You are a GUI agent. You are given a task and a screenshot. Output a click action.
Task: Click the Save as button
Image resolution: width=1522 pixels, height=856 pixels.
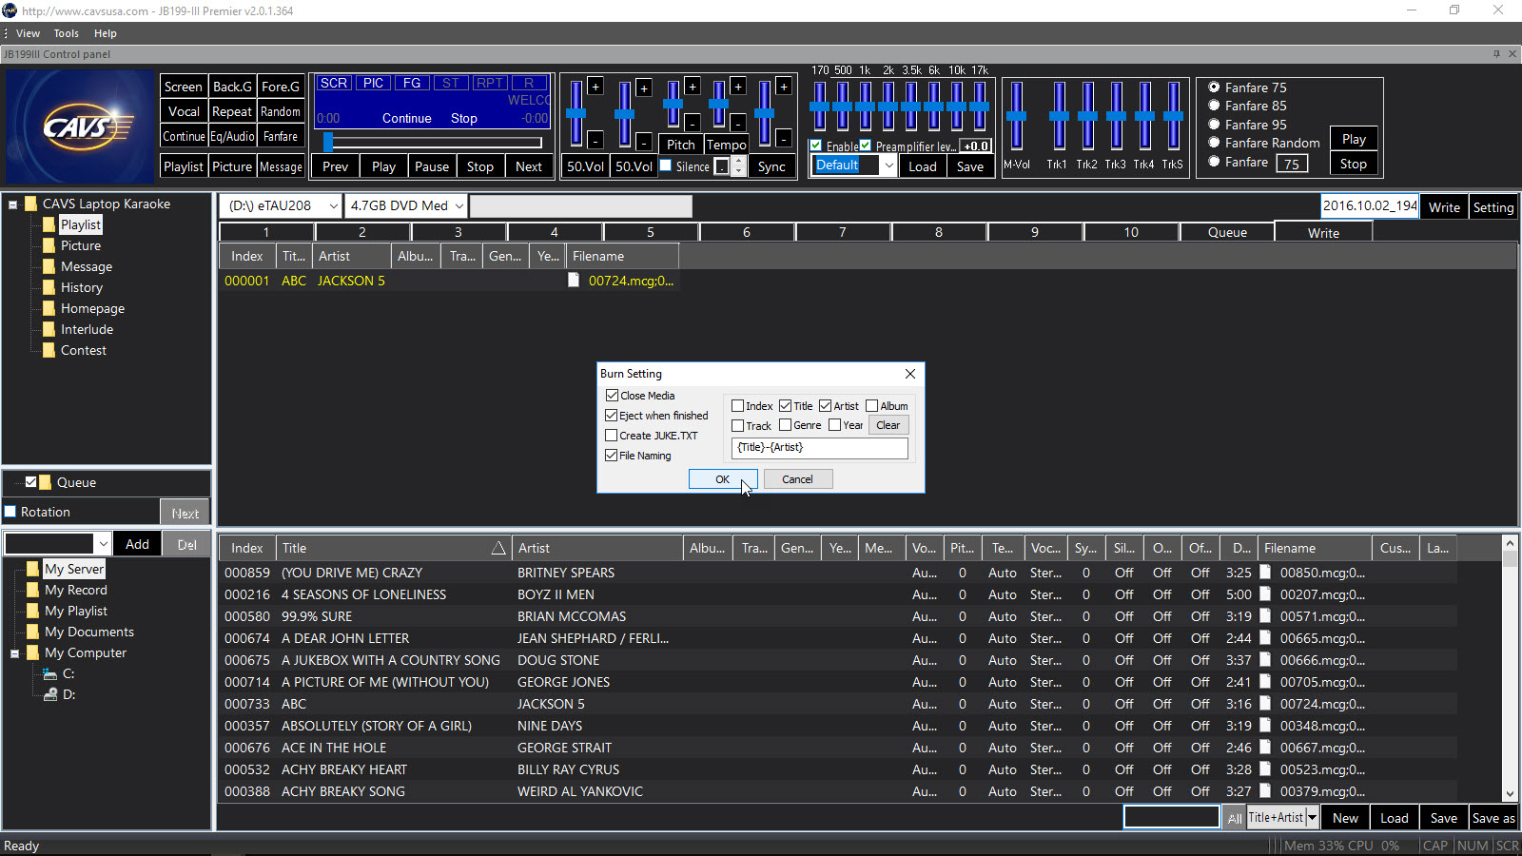click(x=1493, y=818)
